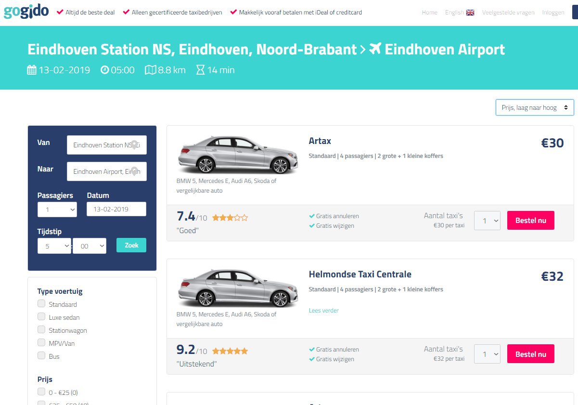The height and width of the screenshot is (405, 578).
Task: Click the clock icon beside 05:00
Action: 105,70
